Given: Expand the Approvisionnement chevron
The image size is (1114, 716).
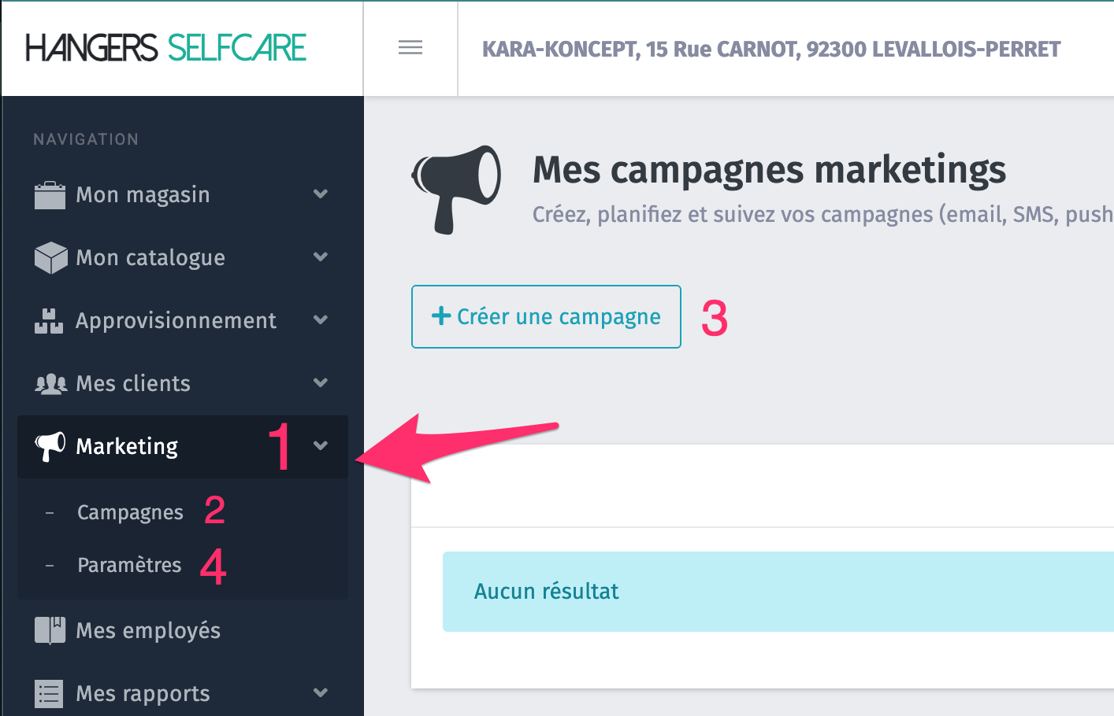Looking at the screenshot, I should pos(321,319).
